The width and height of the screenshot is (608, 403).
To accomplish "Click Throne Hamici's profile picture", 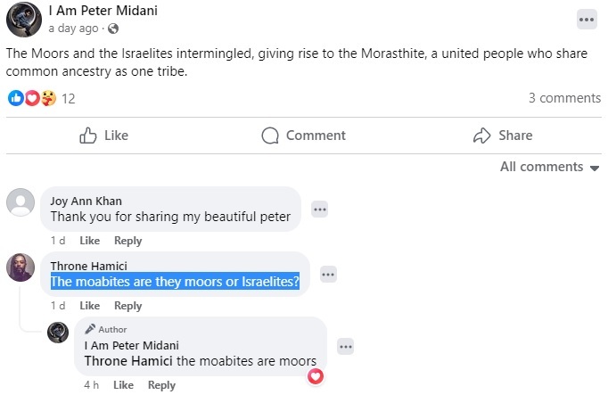I will 21,267.
